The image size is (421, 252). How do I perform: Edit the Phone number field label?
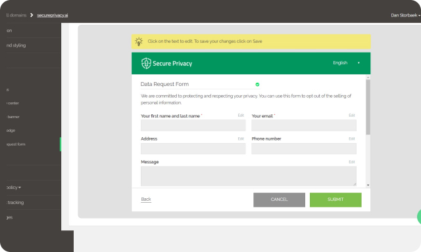pyautogui.click(x=352, y=138)
